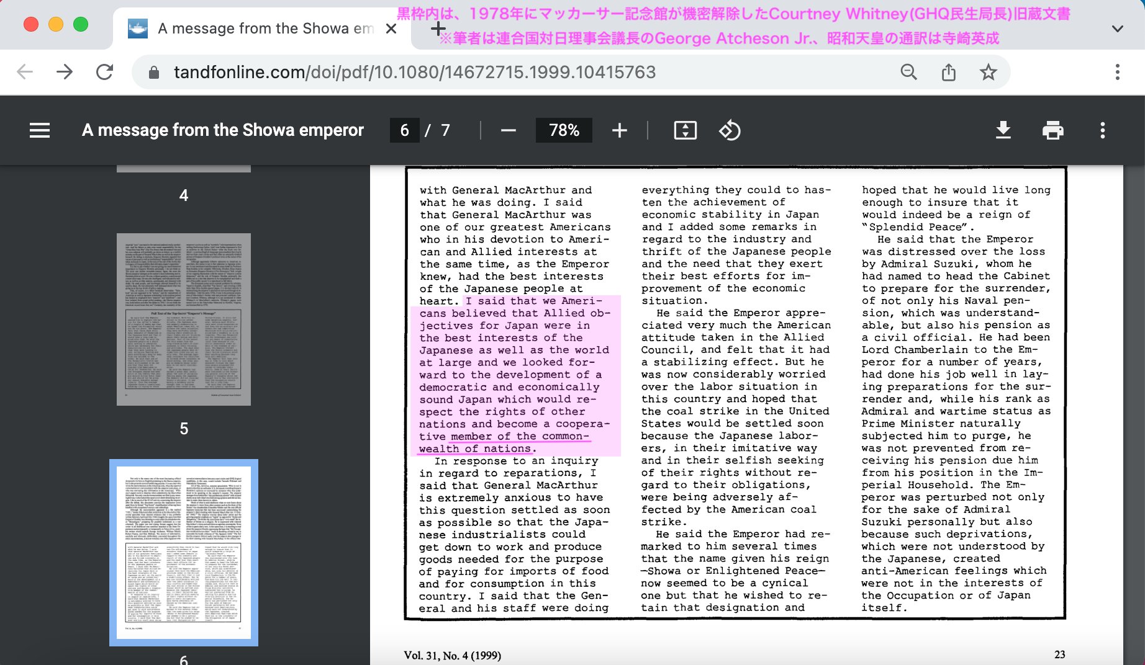Edit the current page number field
Image resolution: width=1145 pixels, height=665 pixels.
point(404,130)
